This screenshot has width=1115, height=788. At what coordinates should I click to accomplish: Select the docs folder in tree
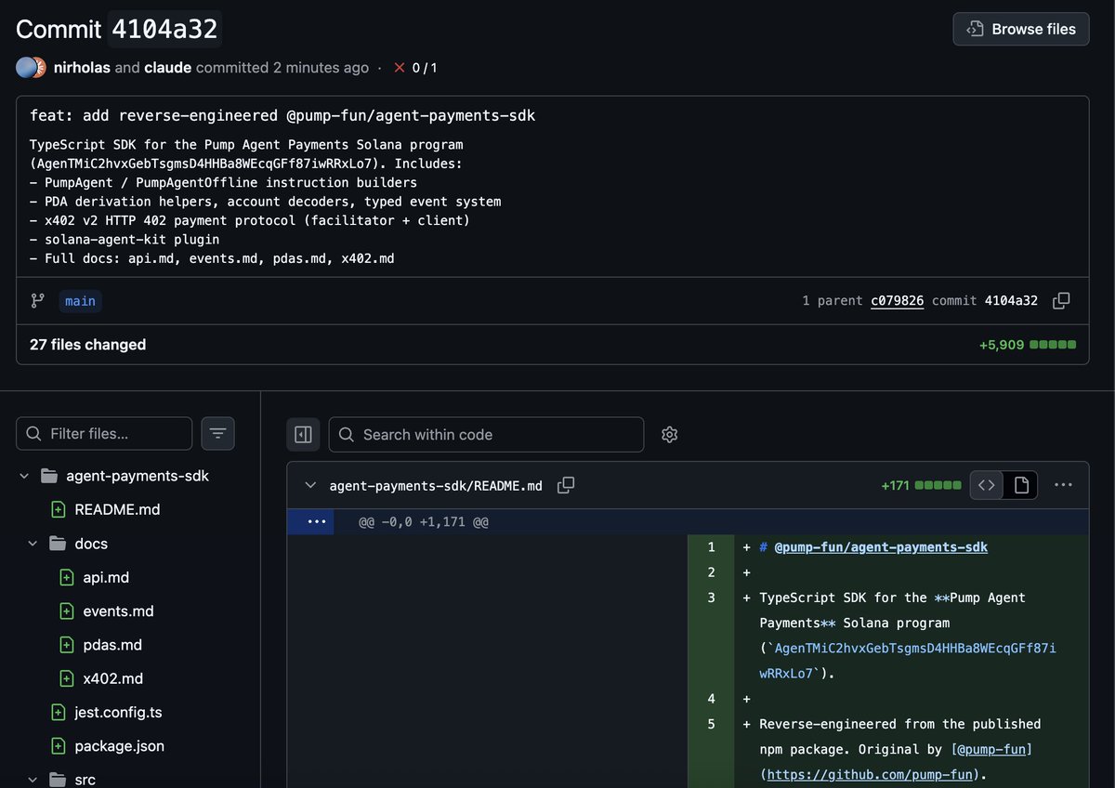tap(91, 544)
